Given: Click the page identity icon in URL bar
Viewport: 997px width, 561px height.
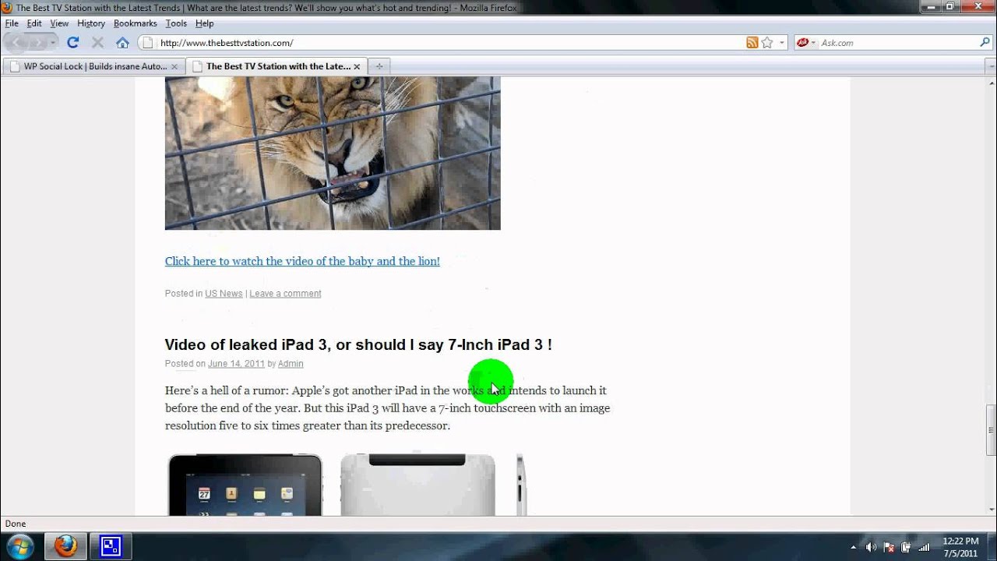Looking at the screenshot, I should pyautogui.click(x=148, y=43).
